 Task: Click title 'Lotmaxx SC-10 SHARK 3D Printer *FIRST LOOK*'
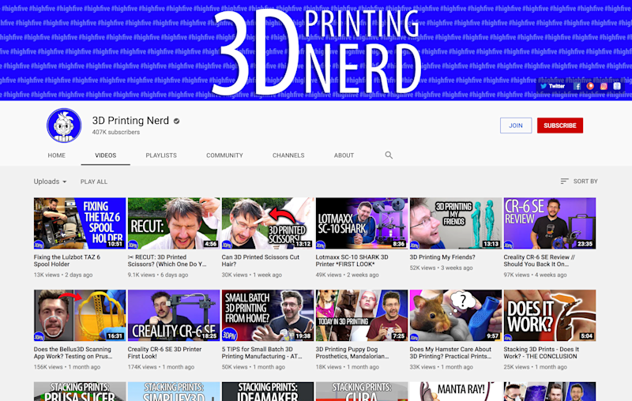[x=352, y=260]
